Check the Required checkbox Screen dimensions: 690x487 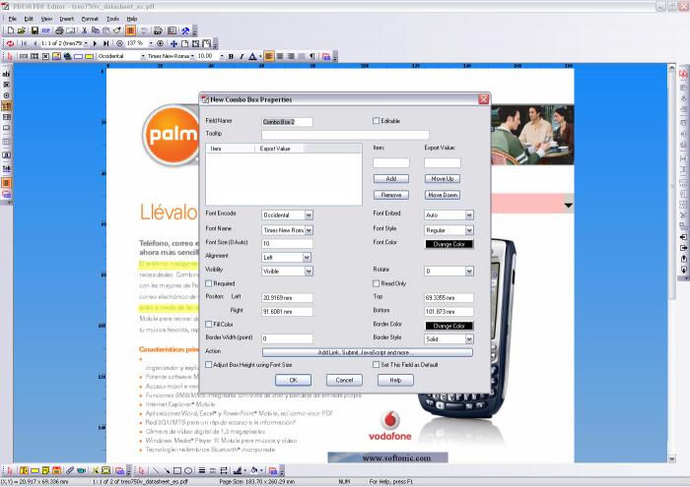tap(209, 283)
